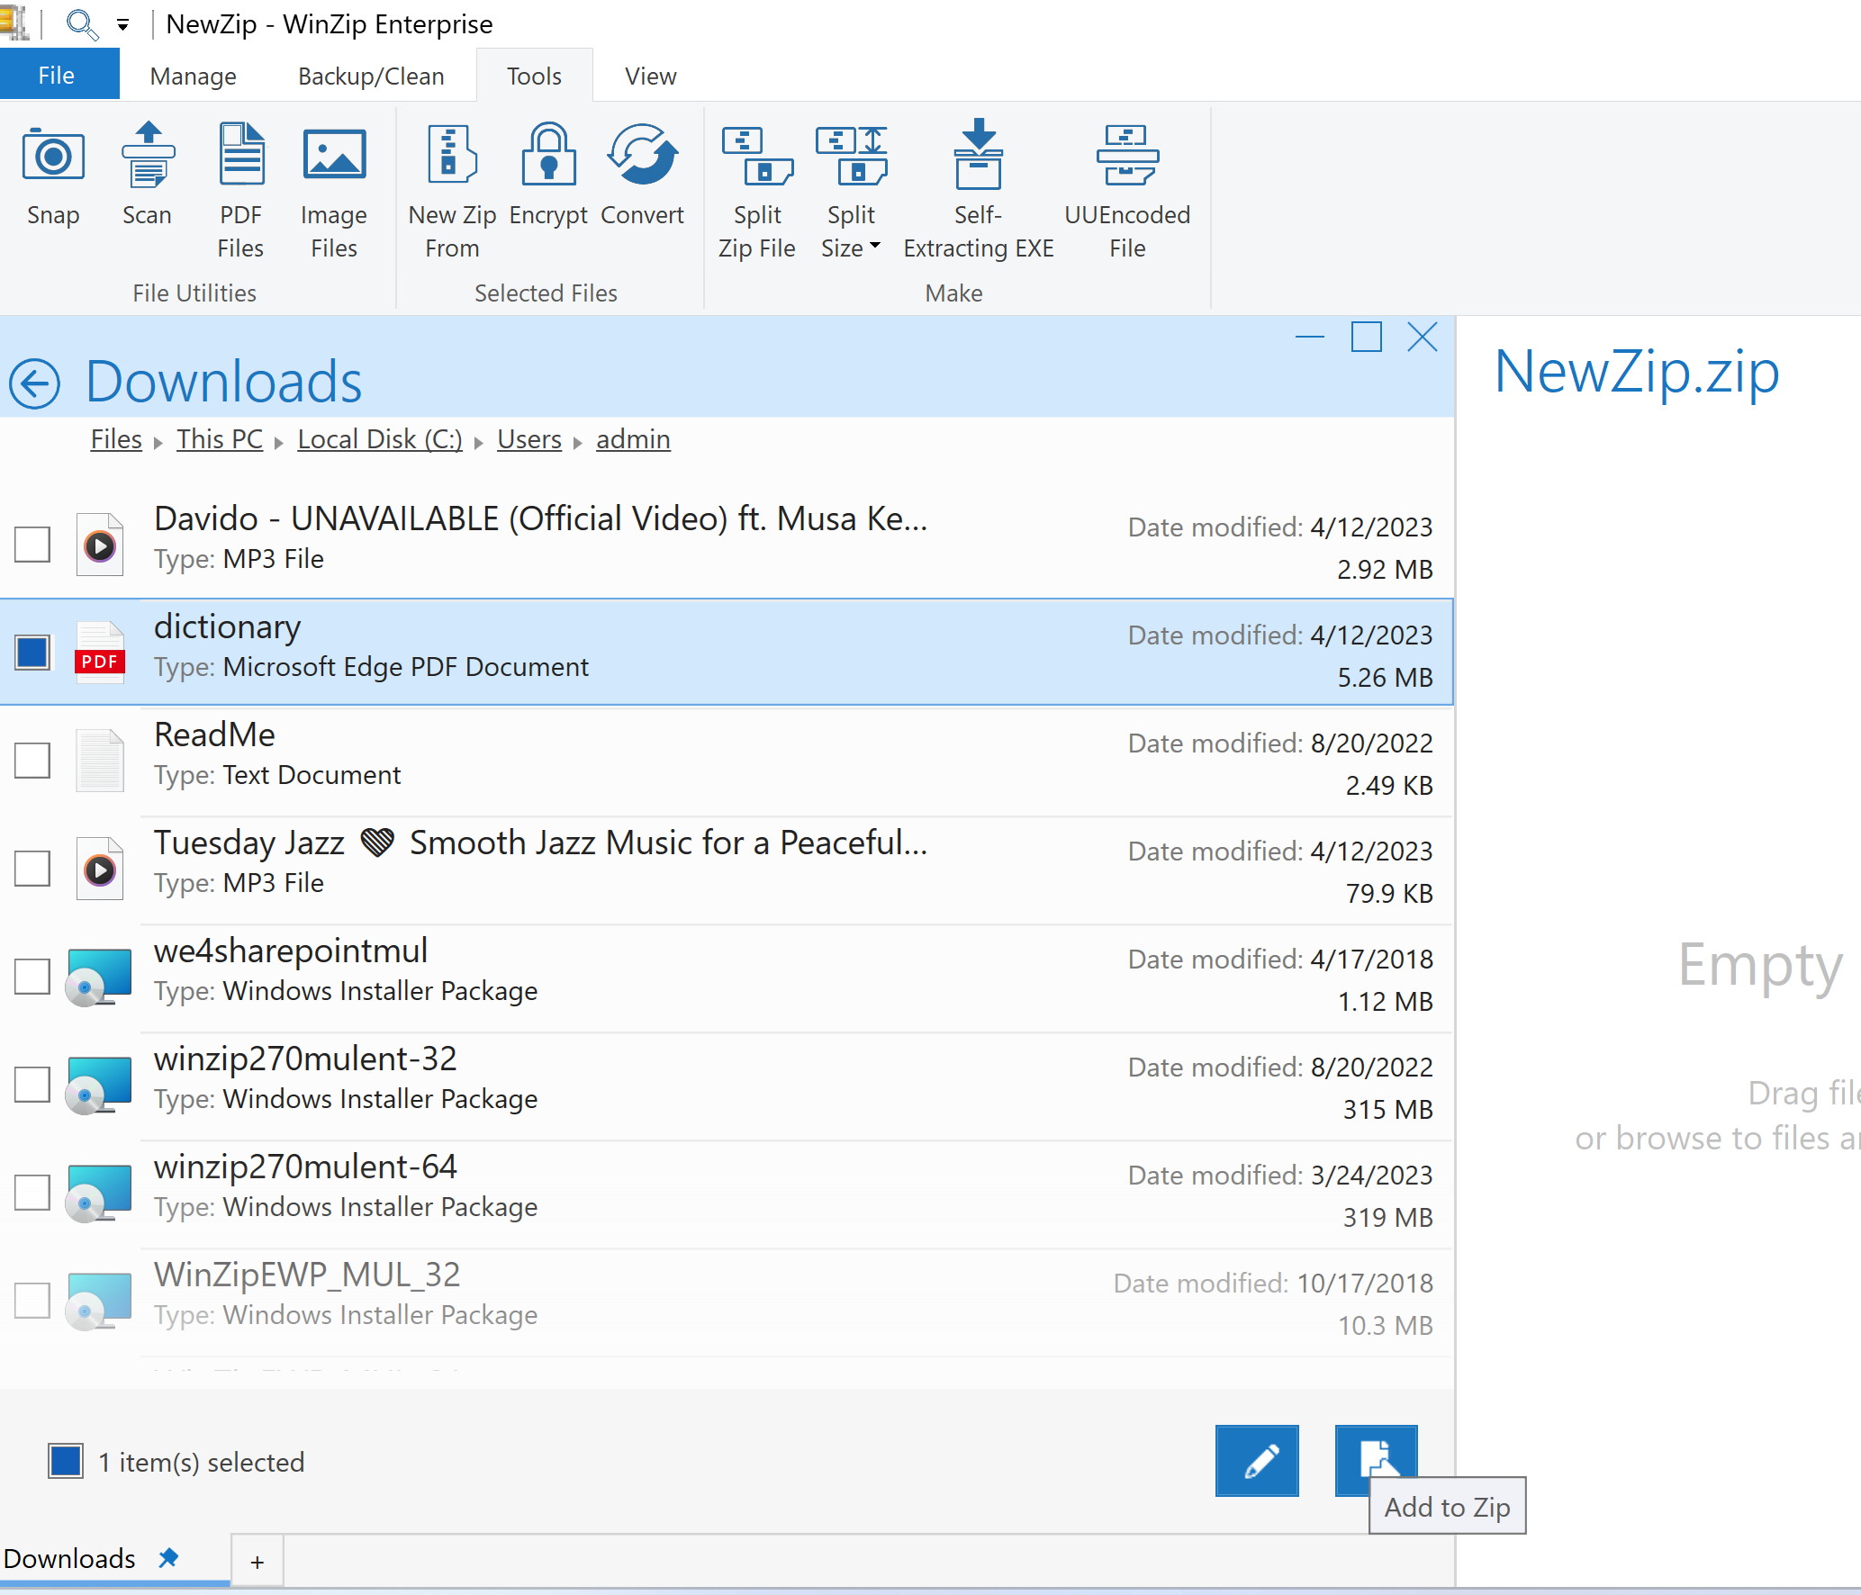Click the Downloads folder heading

(x=223, y=382)
